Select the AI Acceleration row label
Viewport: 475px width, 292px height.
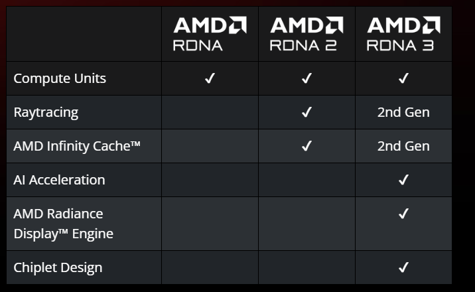pyautogui.click(x=60, y=180)
